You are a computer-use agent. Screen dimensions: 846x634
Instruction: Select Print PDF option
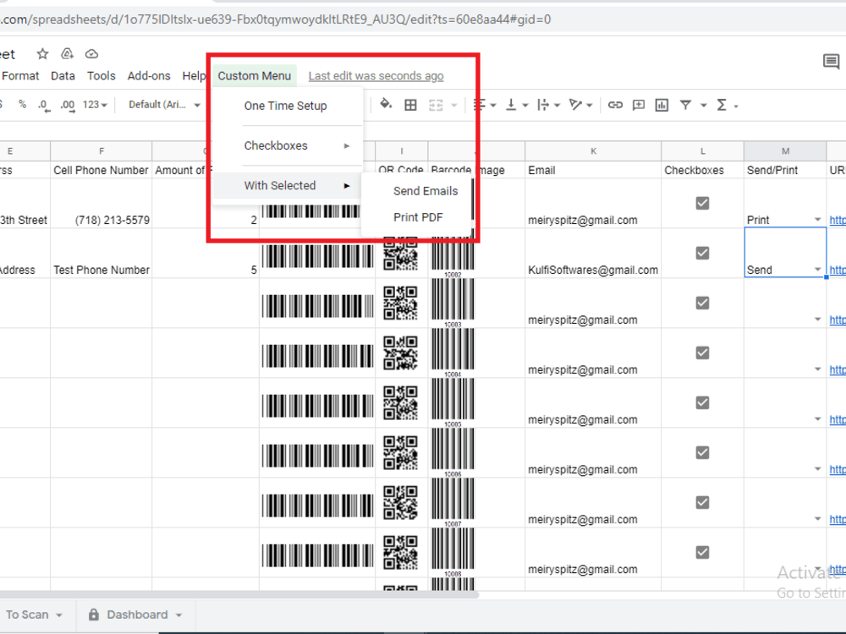(418, 217)
